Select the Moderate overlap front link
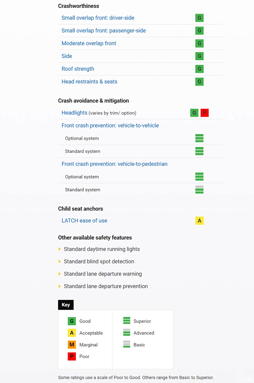The image size is (254, 383). 89,43
